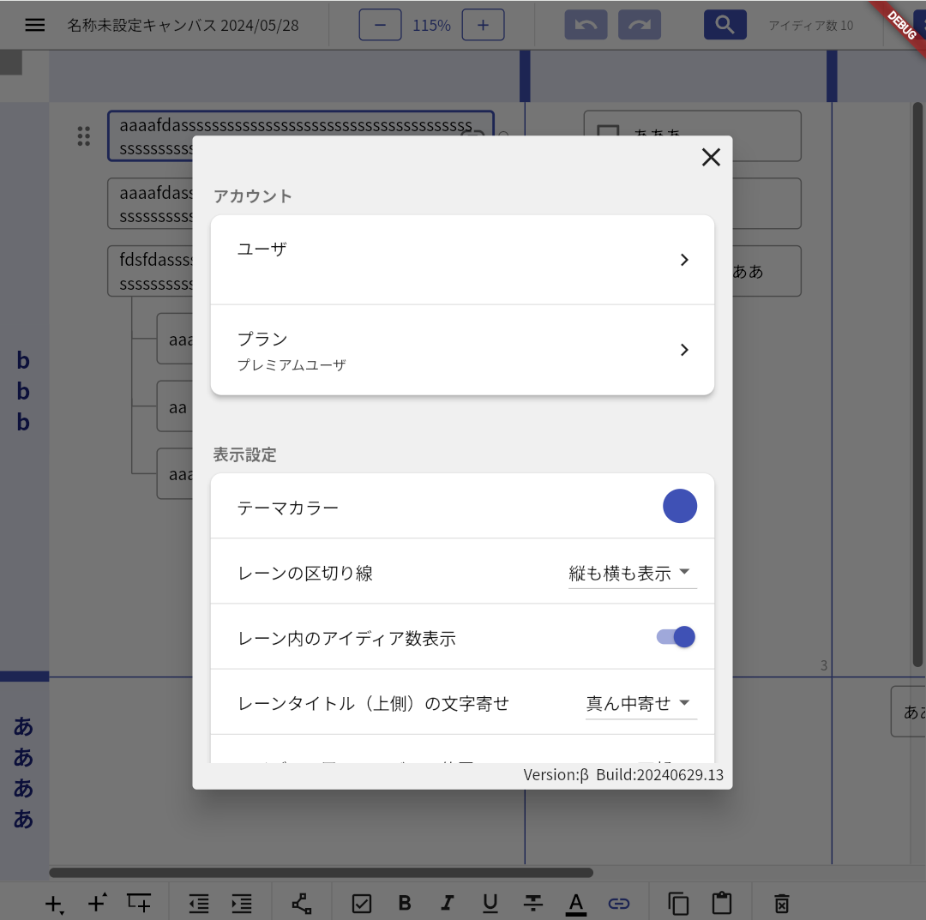926x920 pixels.
Task: Zoom out with the minus button
Action: click(x=381, y=25)
